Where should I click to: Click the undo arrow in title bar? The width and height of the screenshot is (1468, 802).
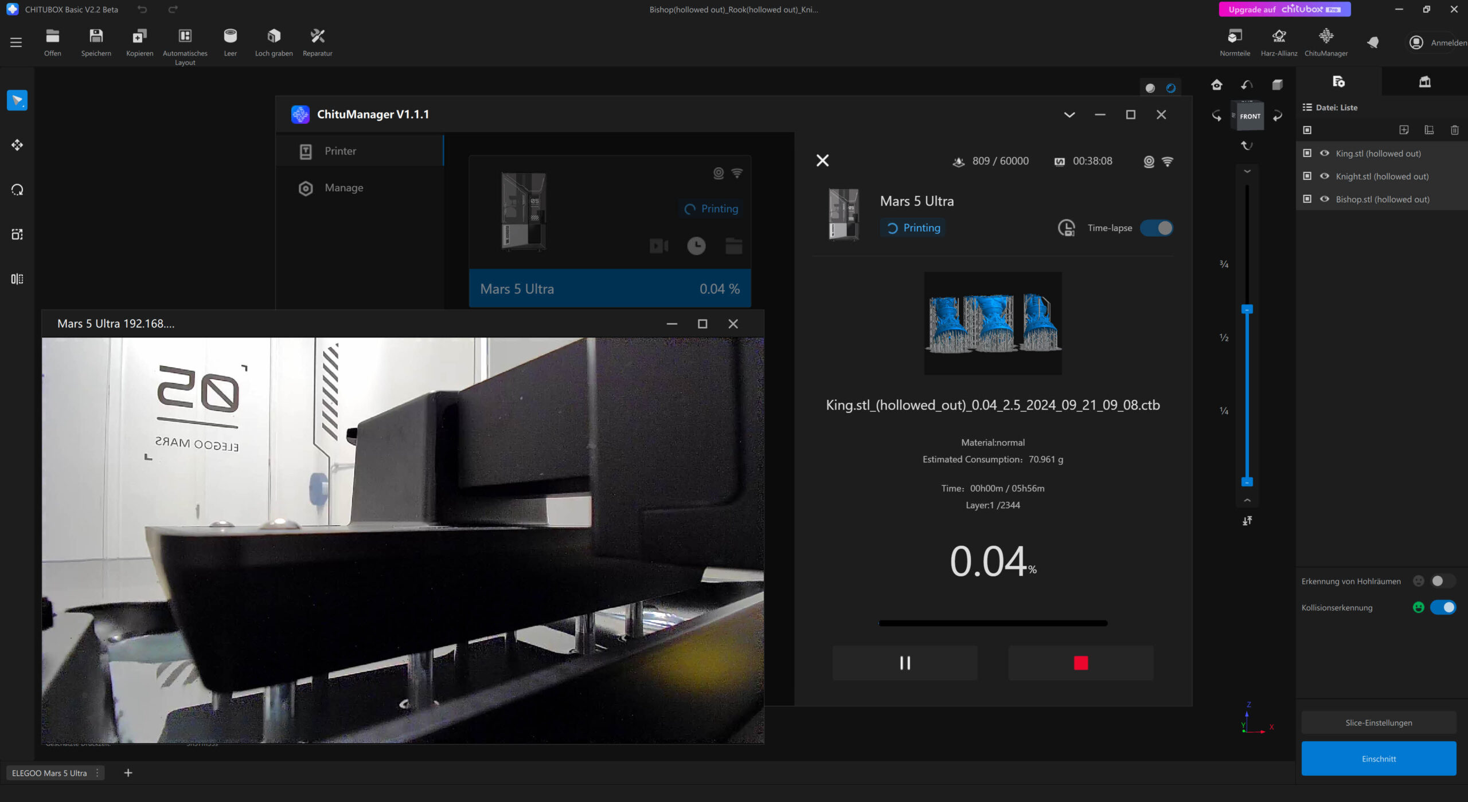coord(142,9)
